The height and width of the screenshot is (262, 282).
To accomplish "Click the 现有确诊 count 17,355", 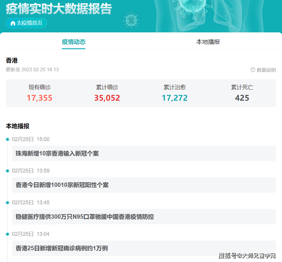I will click(x=39, y=98).
